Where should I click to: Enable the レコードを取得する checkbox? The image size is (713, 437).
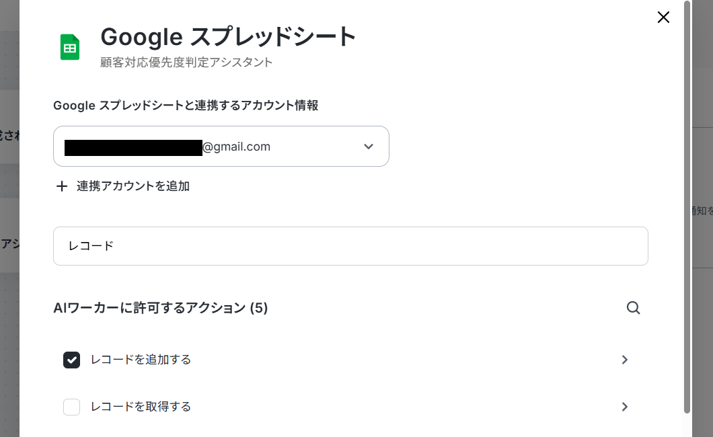click(71, 407)
